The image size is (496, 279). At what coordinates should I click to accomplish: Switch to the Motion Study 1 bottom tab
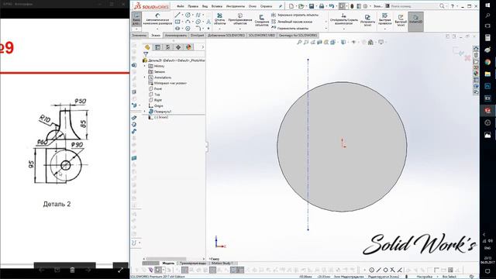(x=222, y=263)
